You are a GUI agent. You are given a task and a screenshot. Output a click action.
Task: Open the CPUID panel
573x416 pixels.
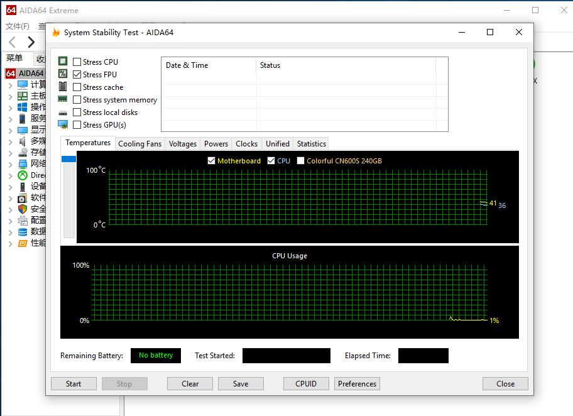pos(306,383)
